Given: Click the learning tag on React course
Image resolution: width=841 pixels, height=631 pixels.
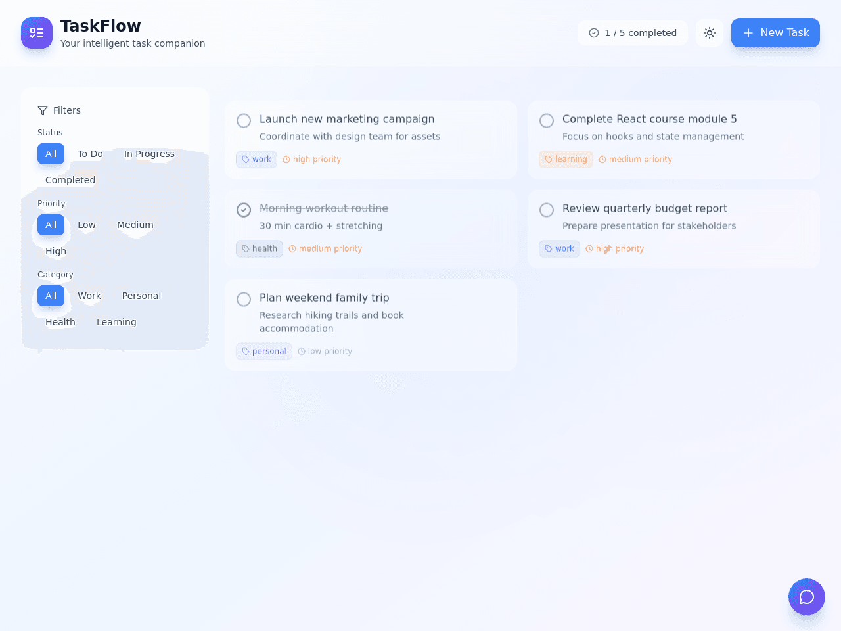Looking at the screenshot, I should 566,159.
